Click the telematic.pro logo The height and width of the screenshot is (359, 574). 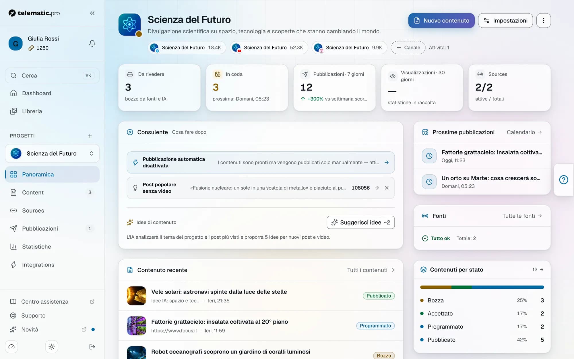coord(34,13)
